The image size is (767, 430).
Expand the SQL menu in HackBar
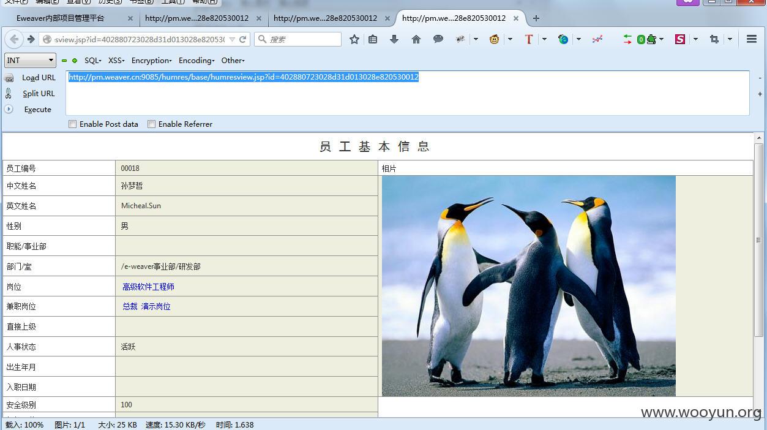pyautogui.click(x=93, y=61)
